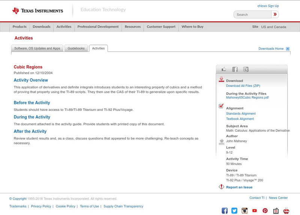
Task: Open the footer Instagram icon
Action: pyautogui.click(x=244, y=211)
